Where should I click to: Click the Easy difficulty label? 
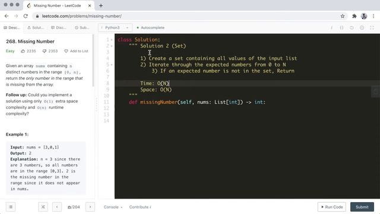tap(10, 51)
